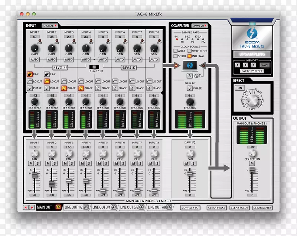Click the memory Save button

point(265,65)
